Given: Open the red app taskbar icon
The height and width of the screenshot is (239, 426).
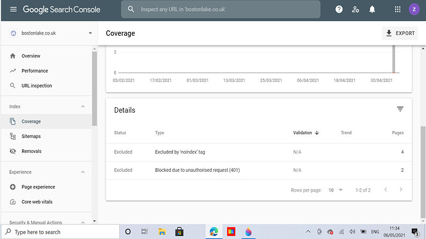Looking at the screenshot, I should click(231, 232).
